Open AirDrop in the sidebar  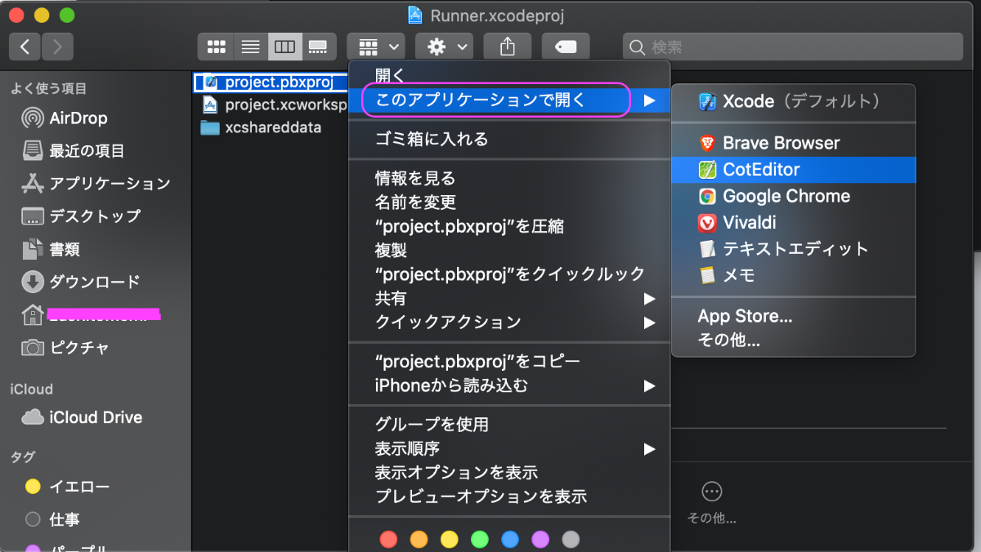(65, 118)
